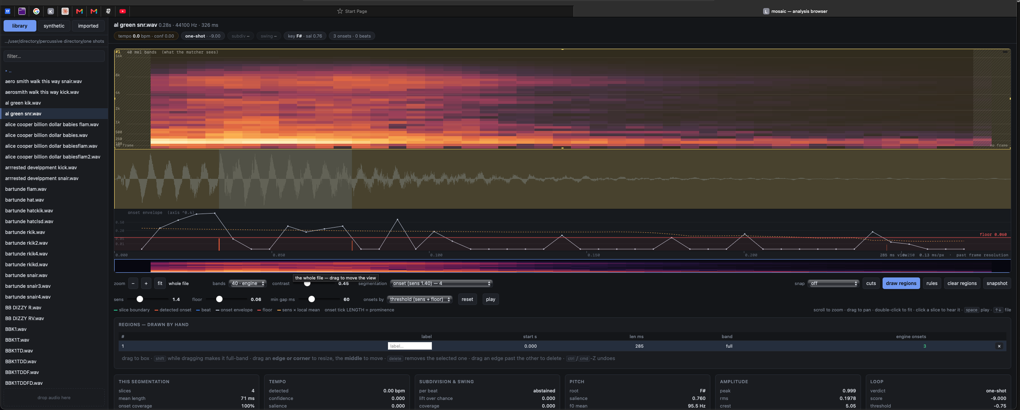Open the Gmail tab beside the robot icon
The height and width of the screenshot is (410, 1020).
(94, 11)
